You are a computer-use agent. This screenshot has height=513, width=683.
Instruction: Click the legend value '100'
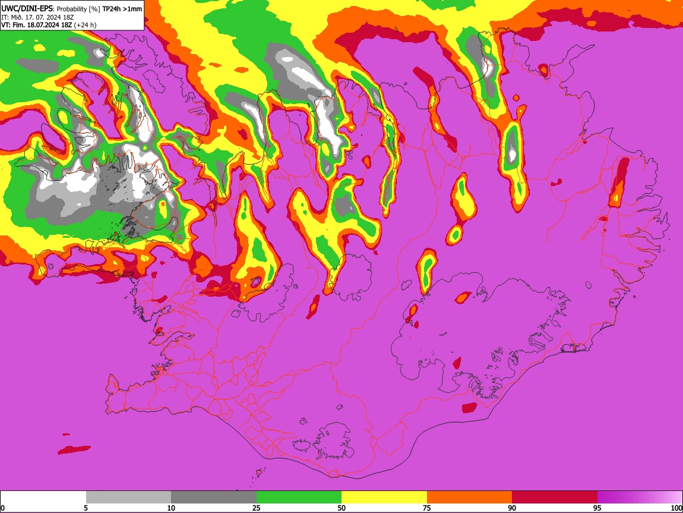676,508
